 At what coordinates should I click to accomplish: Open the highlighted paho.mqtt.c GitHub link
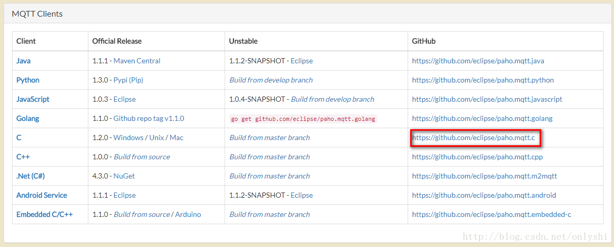tap(474, 138)
